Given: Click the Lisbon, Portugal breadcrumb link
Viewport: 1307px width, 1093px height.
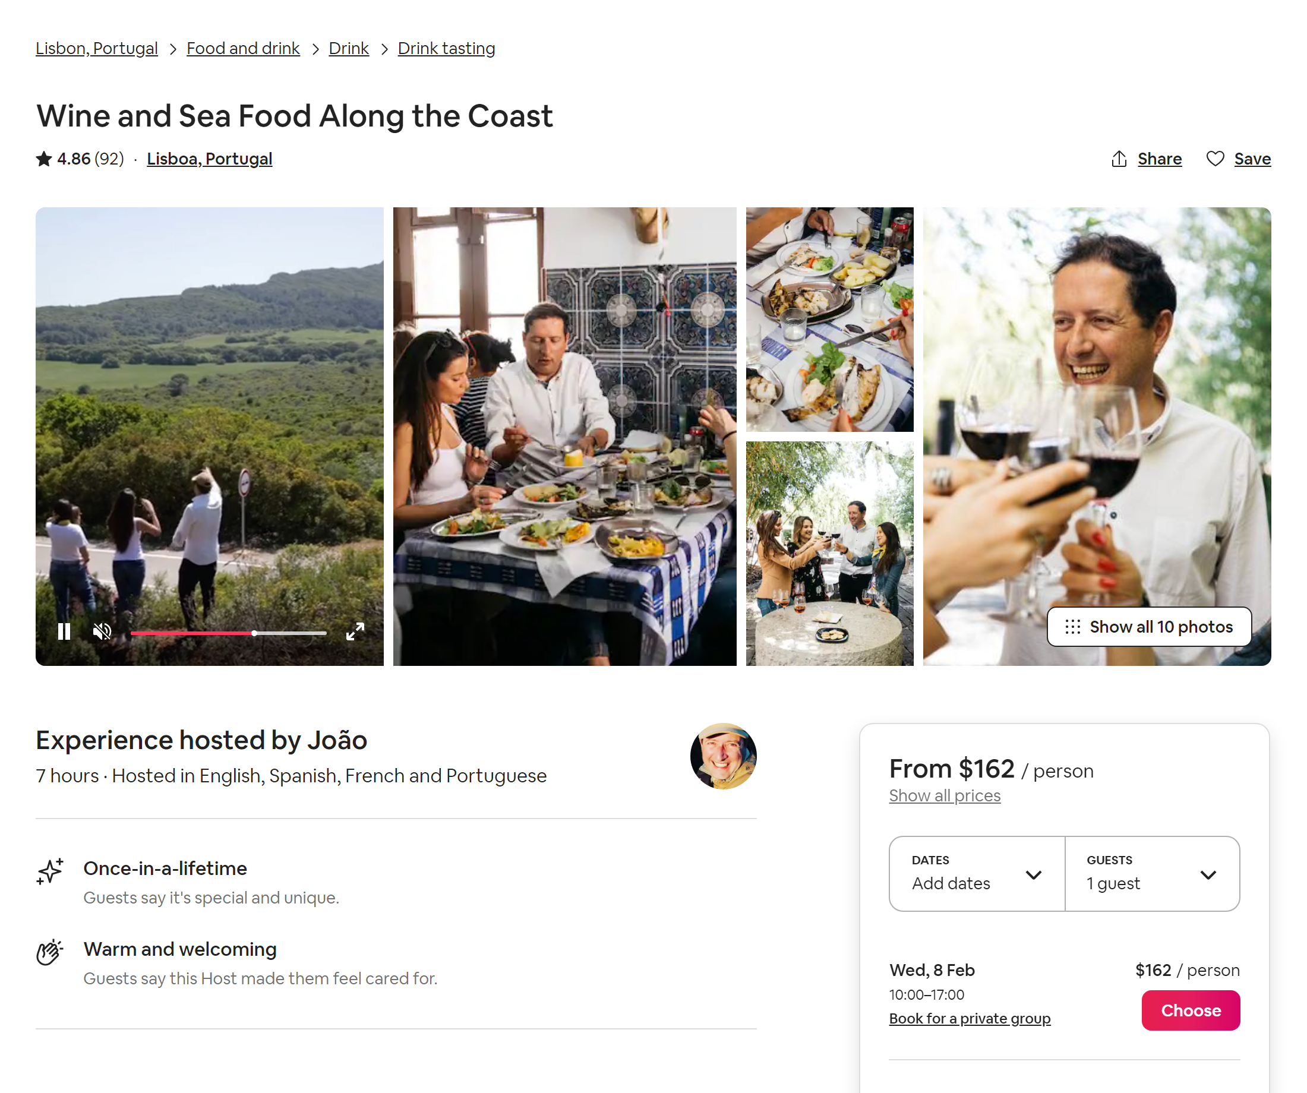Looking at the screenshot, I should coord(97,48).
